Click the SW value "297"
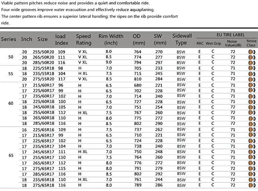This screenshot has height=191, width=258. coord(159,63)
